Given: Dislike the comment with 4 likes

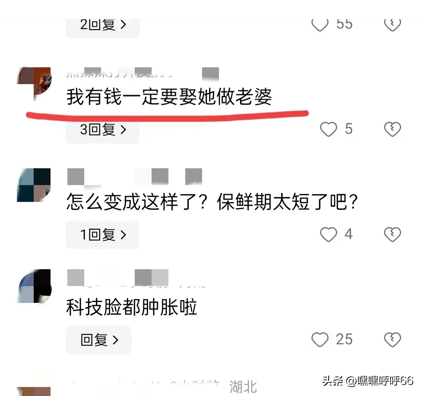Looking at the screenshot, I should [x=392, y=234].
